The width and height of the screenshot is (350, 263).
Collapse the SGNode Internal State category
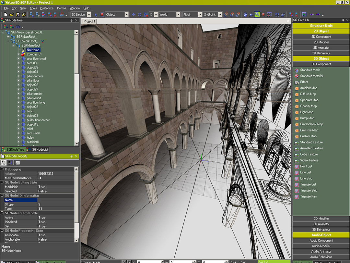click(2, 213)
